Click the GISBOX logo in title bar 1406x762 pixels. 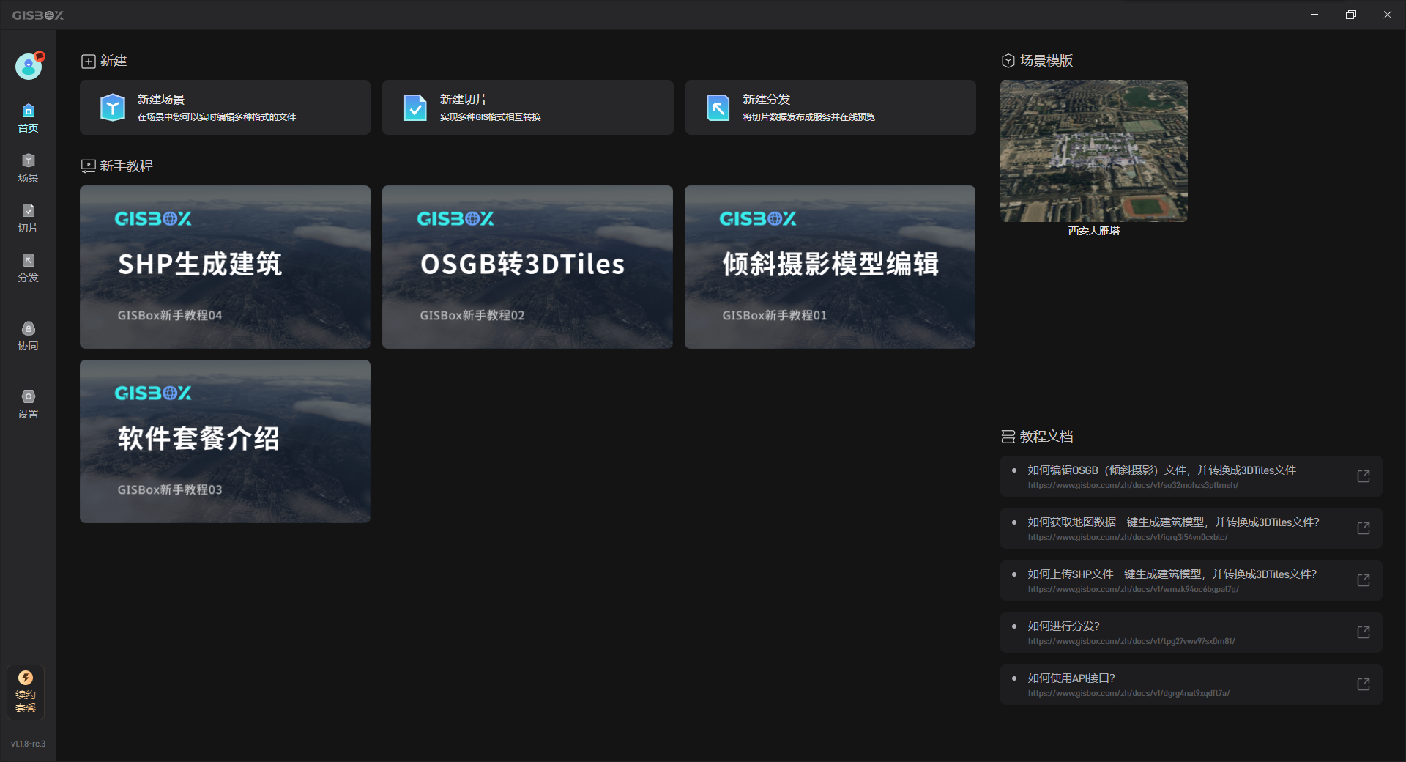click(x=38, y=15)
